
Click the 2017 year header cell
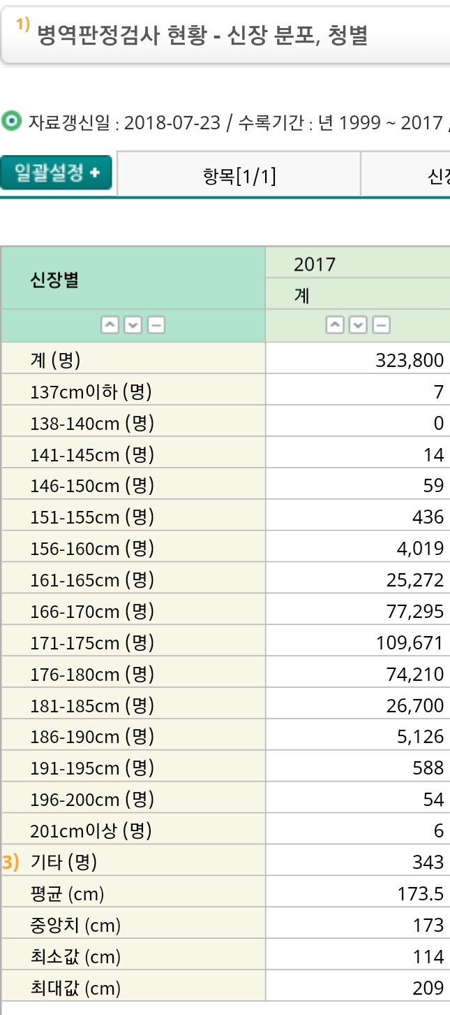315,264
